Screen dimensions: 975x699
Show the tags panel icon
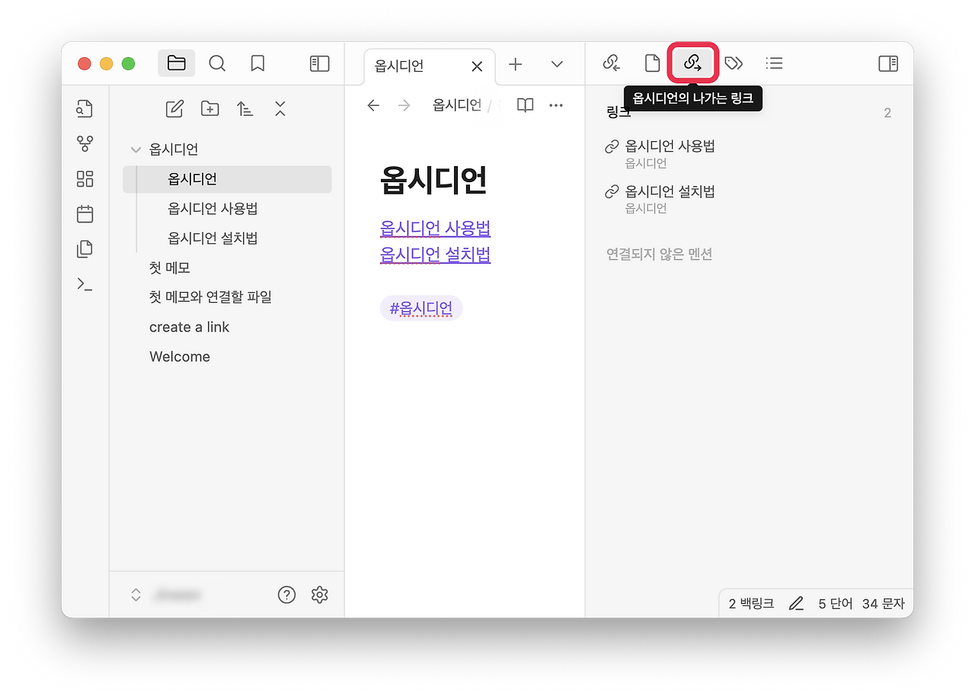(x=734, y=63)
